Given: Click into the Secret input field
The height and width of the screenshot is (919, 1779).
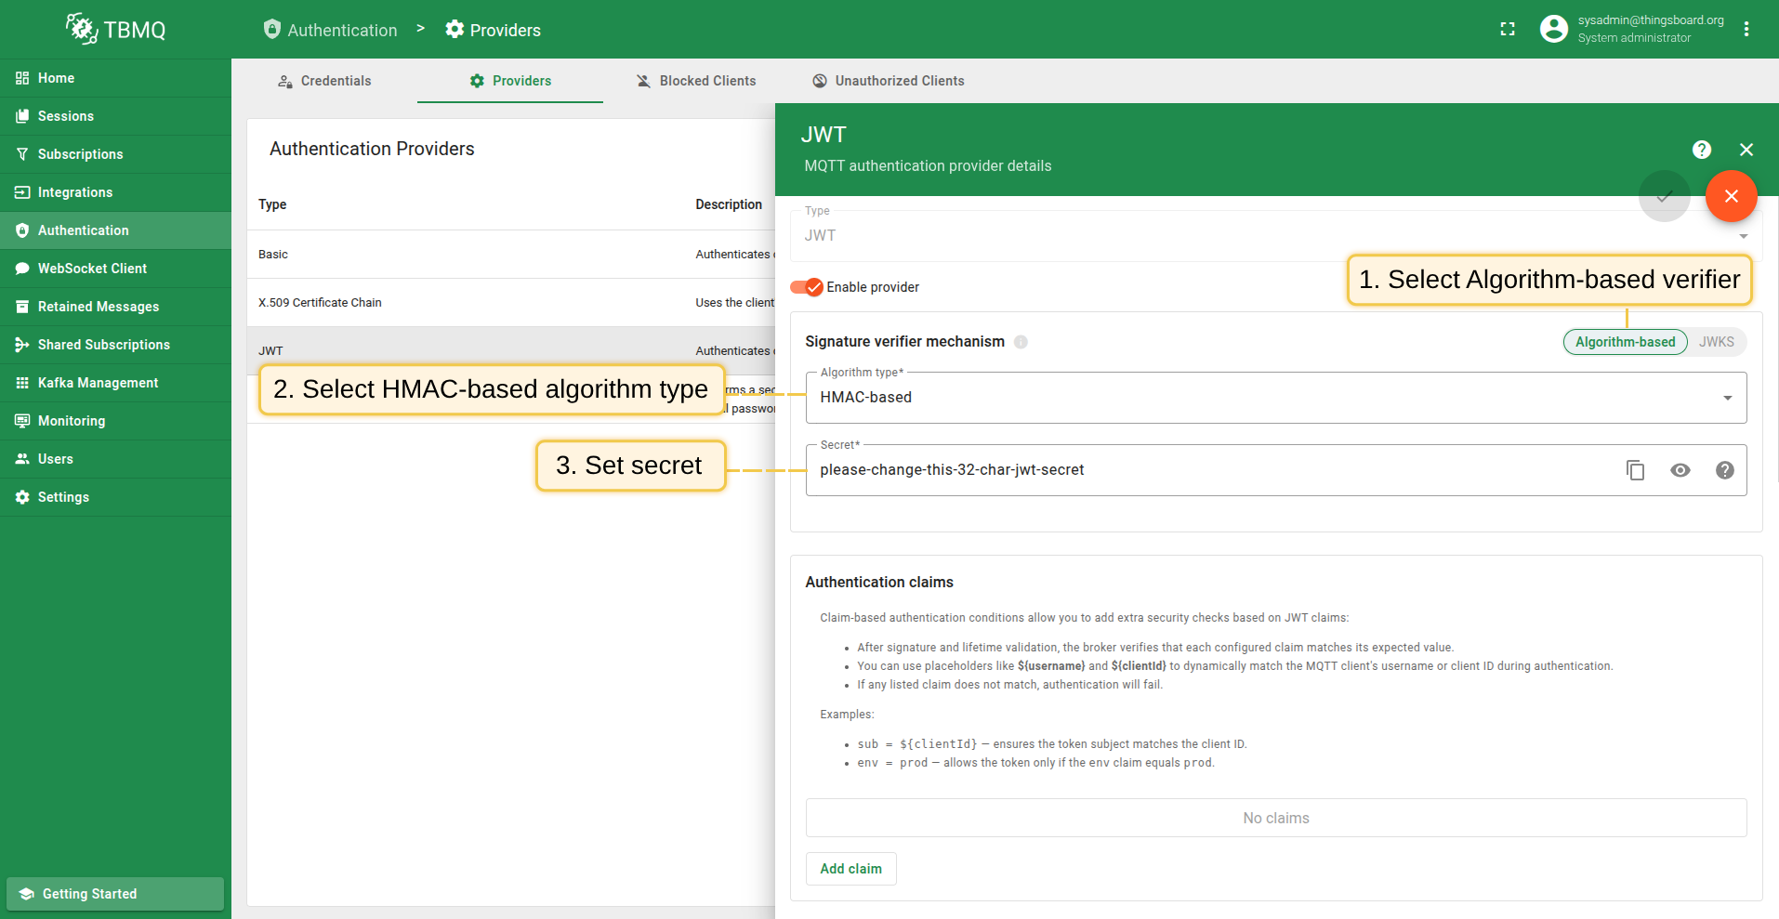Looking at the screenshot, I should pyautogui.click(x=1208, y=470).
